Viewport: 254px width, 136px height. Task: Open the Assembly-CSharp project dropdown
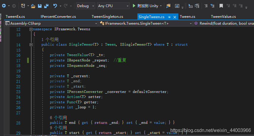click(51, 23)
